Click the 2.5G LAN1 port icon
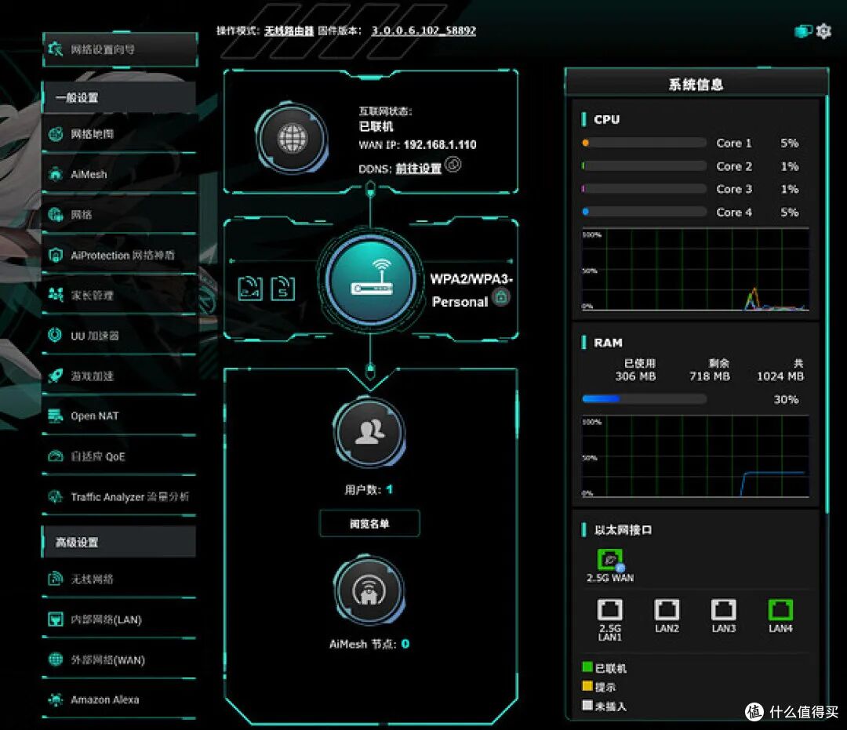Viewport: 847px width, 730px height. coord(610,610)
